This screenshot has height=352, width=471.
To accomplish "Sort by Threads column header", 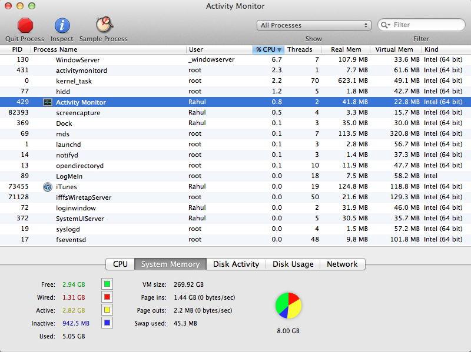I will [x=303, y=49].
